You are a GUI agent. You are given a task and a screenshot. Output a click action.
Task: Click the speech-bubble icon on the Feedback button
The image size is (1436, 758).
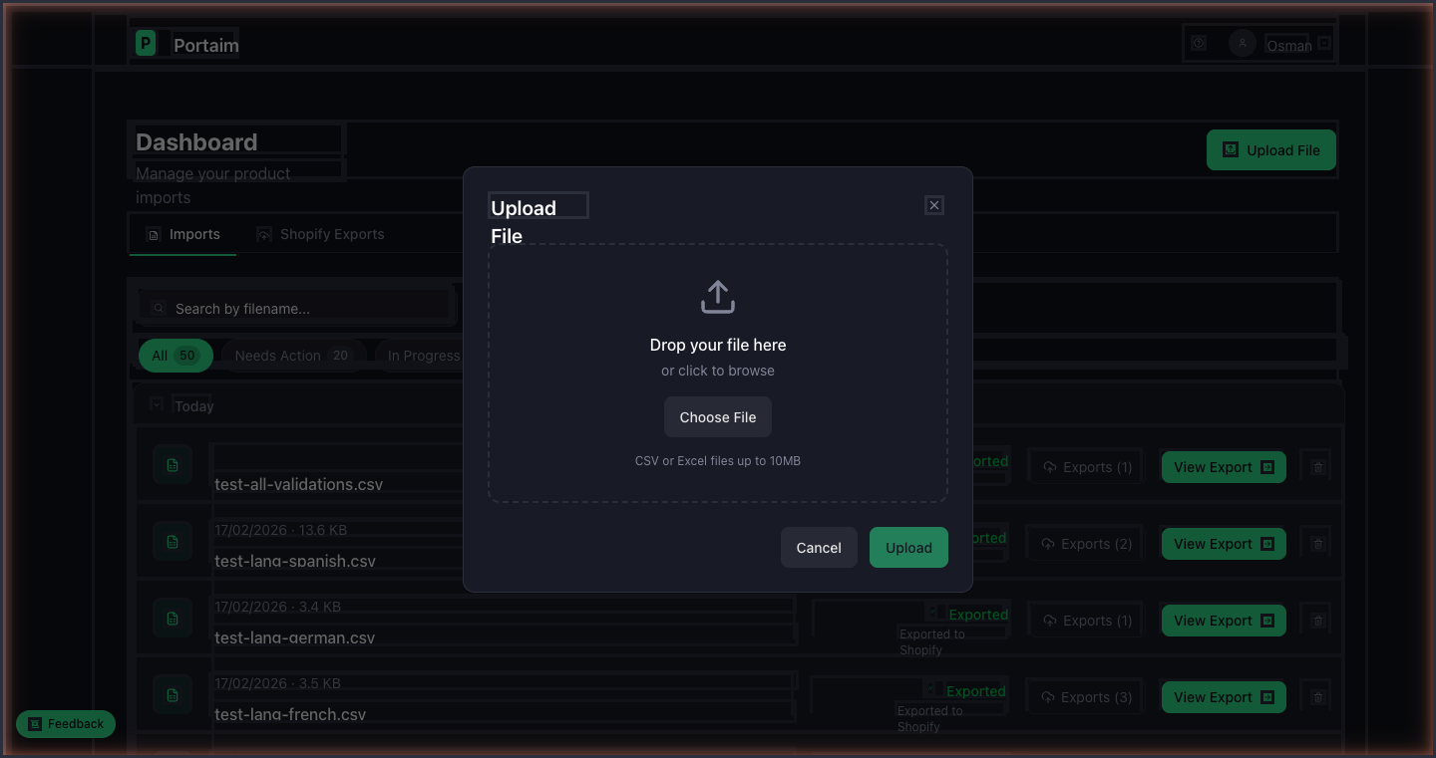(34, 724)
